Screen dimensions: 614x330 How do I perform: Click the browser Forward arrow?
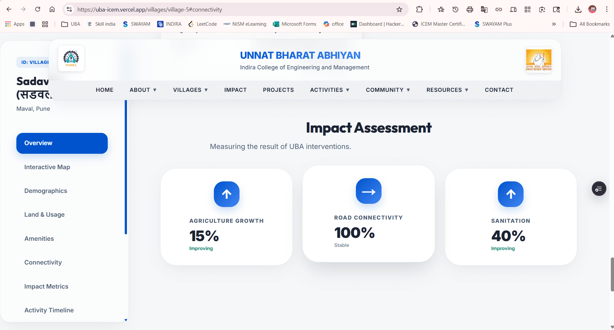[x=23, y=9]
